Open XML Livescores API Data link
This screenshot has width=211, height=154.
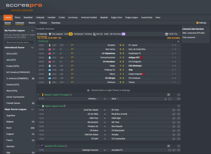pos(193,33)
